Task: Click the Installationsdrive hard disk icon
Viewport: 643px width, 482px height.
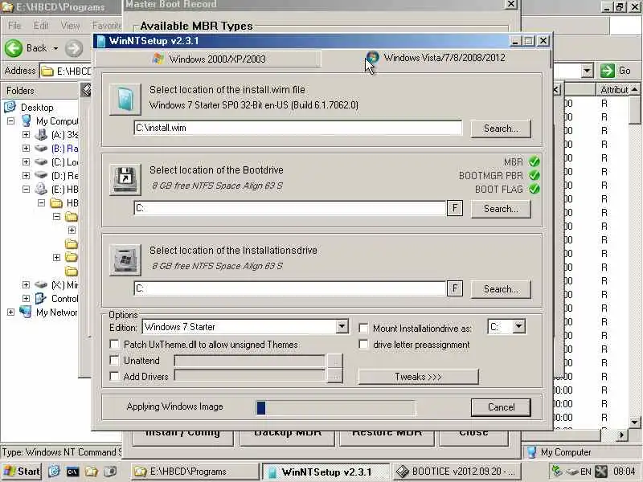Action: tap(125, 259)
